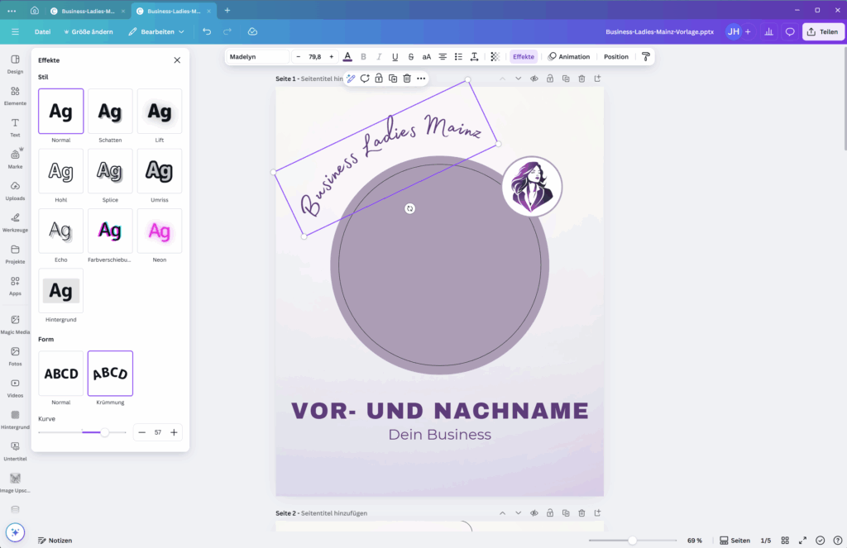Click the undo arrow in top bar
This screenshot has height=548, width=847.
207,31
